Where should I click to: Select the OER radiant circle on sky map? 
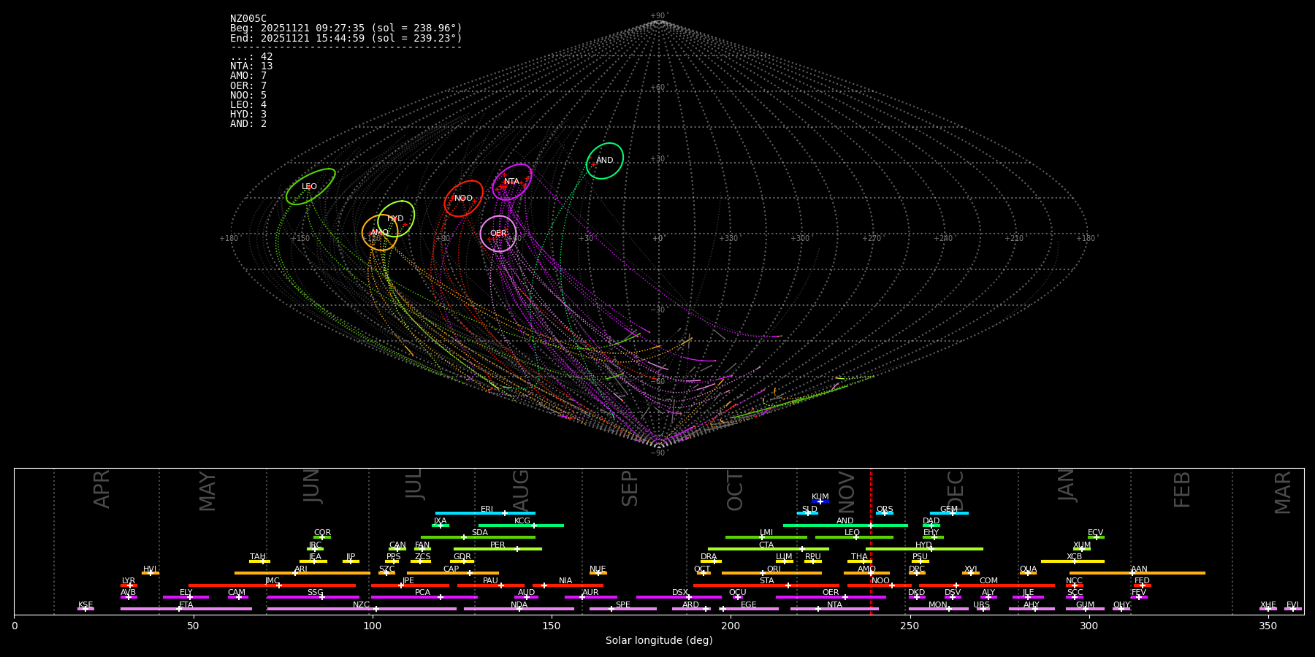pyautogui.click(x=498, y=234)
